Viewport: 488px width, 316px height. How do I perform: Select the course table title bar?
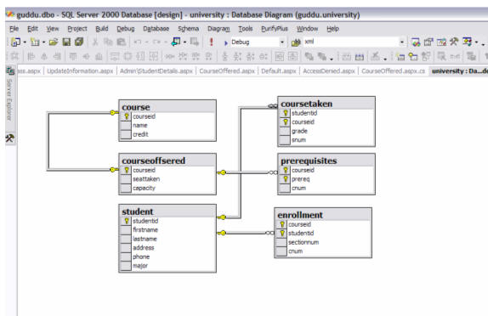tap(167, 107)
